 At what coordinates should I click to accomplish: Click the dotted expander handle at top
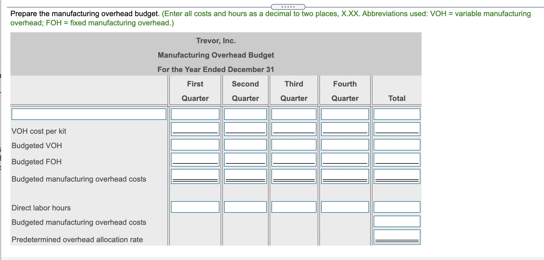point(288,7)
